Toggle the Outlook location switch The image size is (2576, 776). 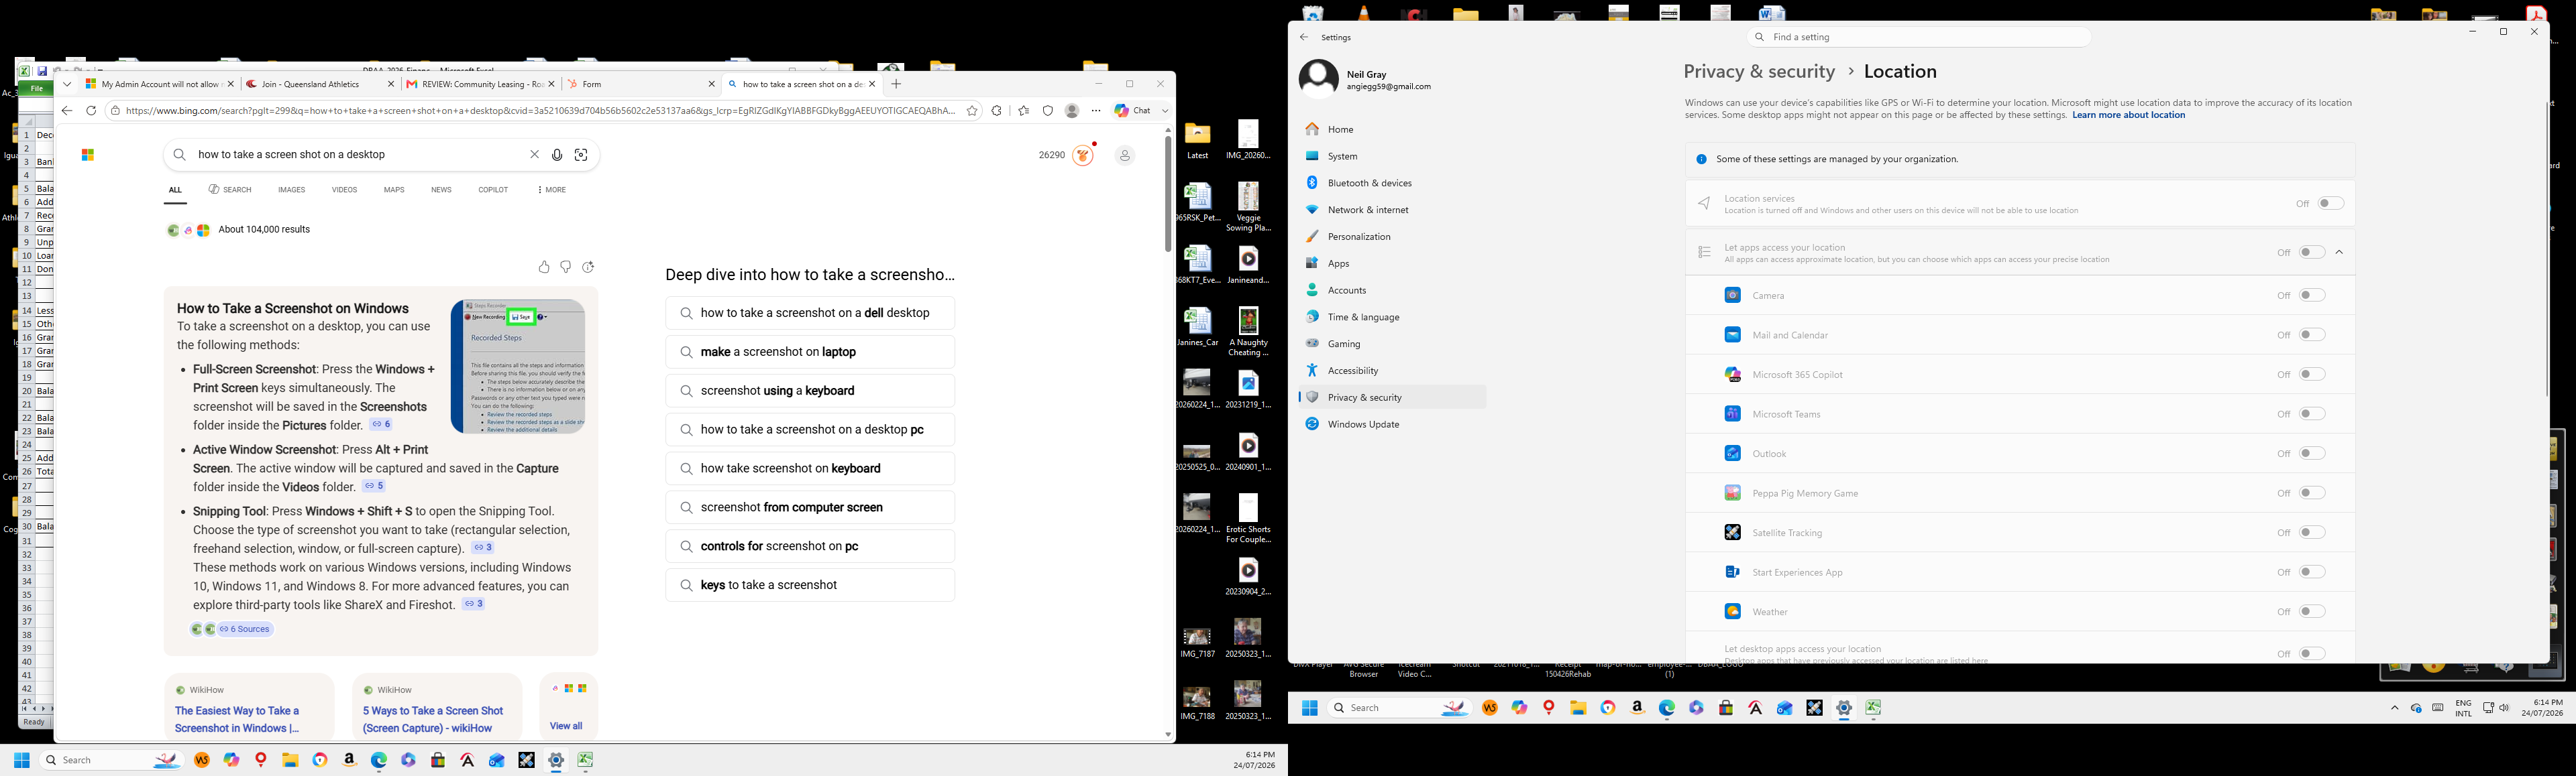coord(2312,454)
